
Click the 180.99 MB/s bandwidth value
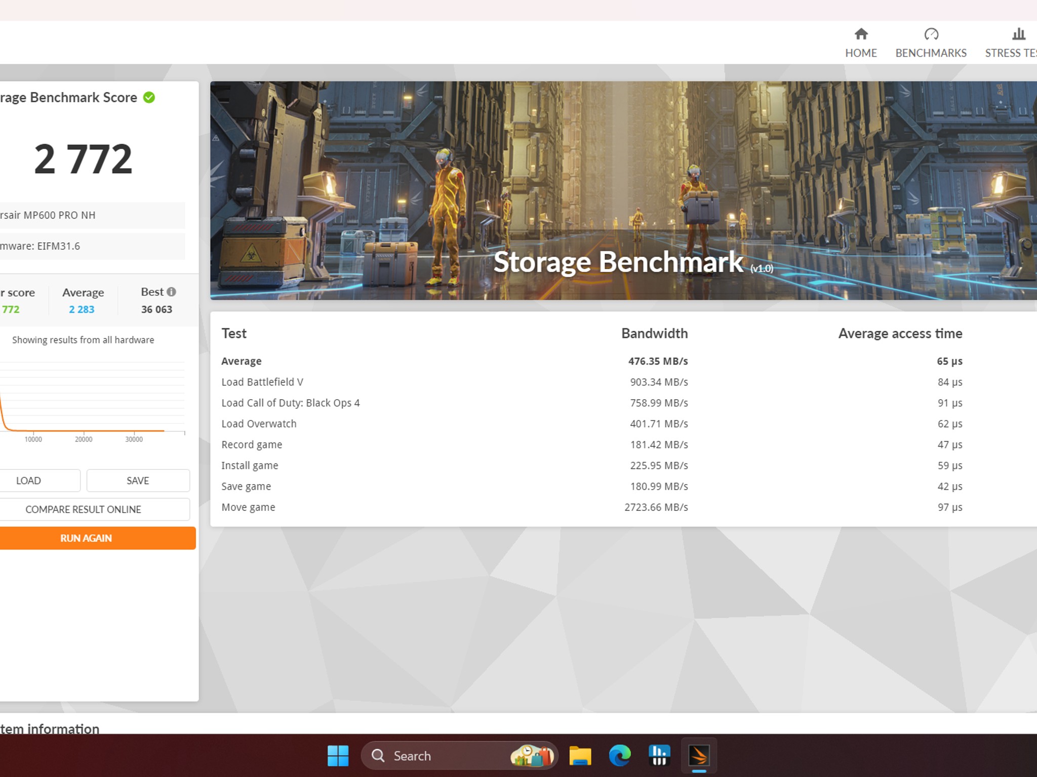coord(659,486)
